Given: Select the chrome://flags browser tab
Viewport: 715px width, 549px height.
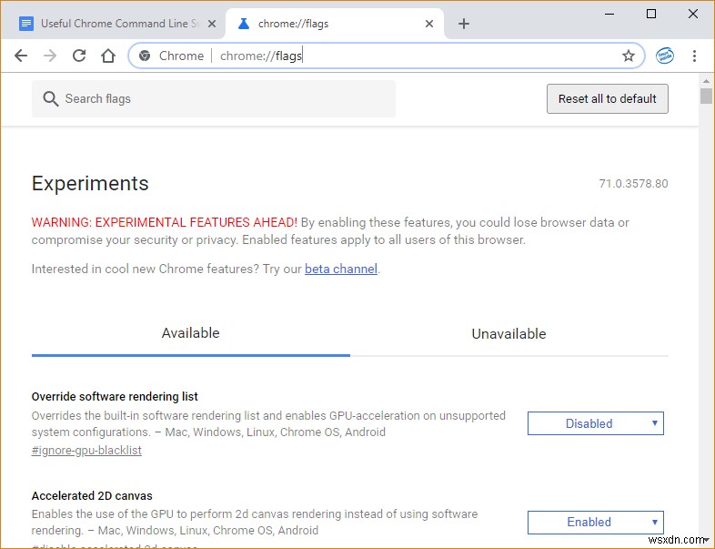Looking at the screenshot, I should click(x=334, y=24).
